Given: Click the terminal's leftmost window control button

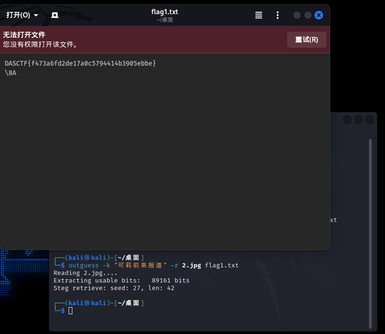Looking at the screenshot, I should pos(347,119).
